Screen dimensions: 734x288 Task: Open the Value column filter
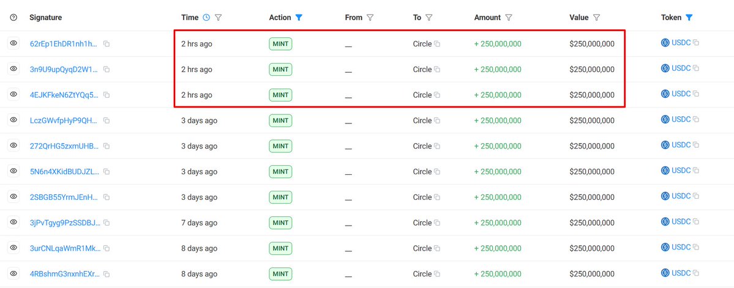tap(596, 18)
